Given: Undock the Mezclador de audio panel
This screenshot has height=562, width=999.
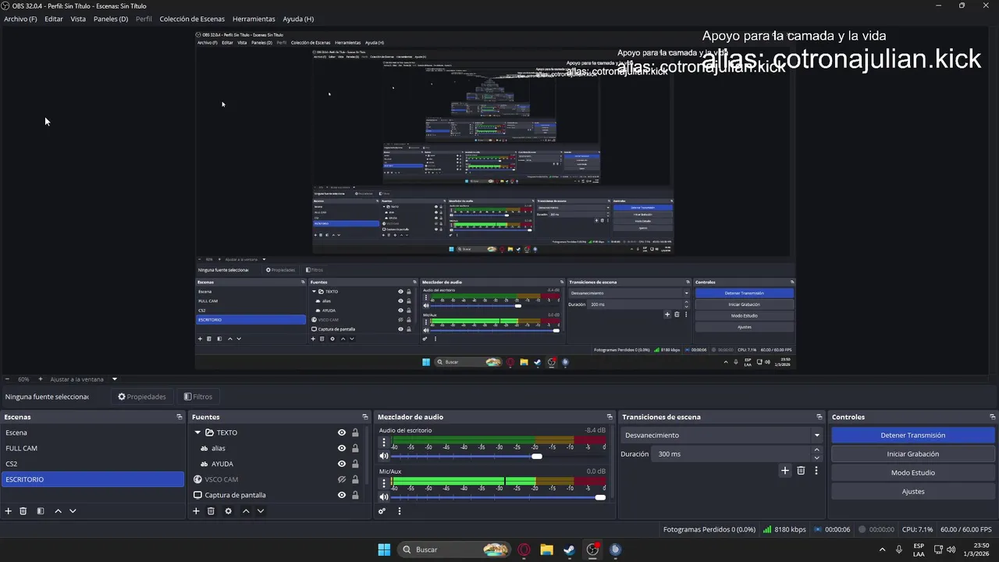Looking at the screenshot, I should [610, 417].
